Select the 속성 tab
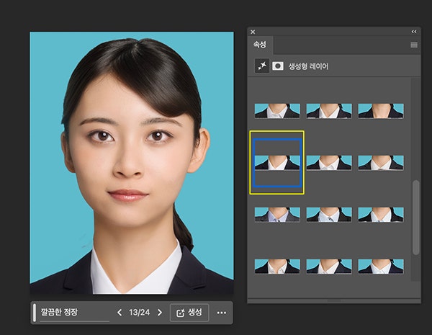This screenshot has height=335, width=432. tap(260, 45)
